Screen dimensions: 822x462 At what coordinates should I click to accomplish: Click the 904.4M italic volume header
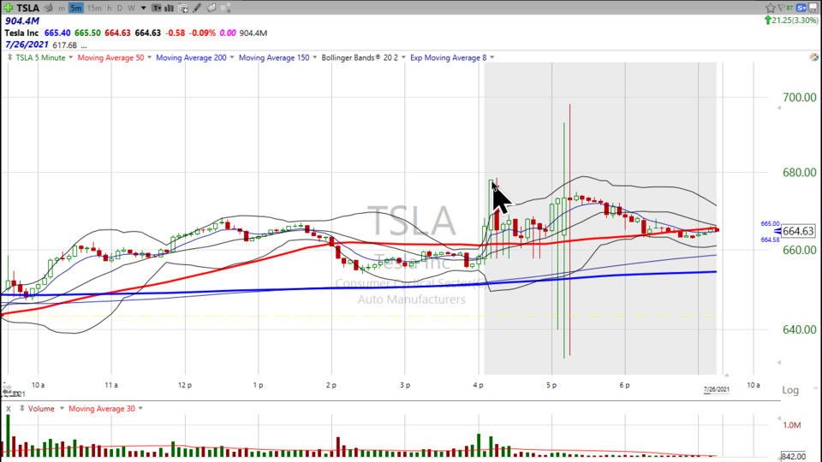pyautogui.click(x=22, y=21)
